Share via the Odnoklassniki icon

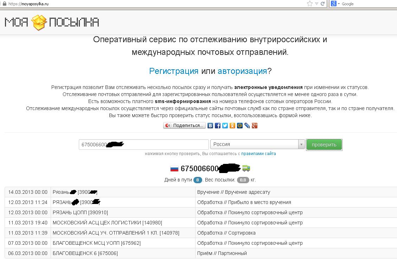click(x=232, y=126)
